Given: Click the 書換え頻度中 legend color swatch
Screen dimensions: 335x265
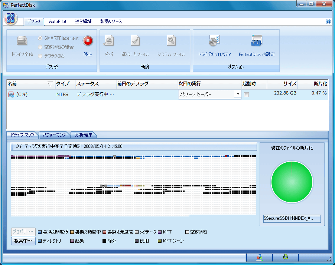Looking at the screenshot, I should [x=72, y=232].
